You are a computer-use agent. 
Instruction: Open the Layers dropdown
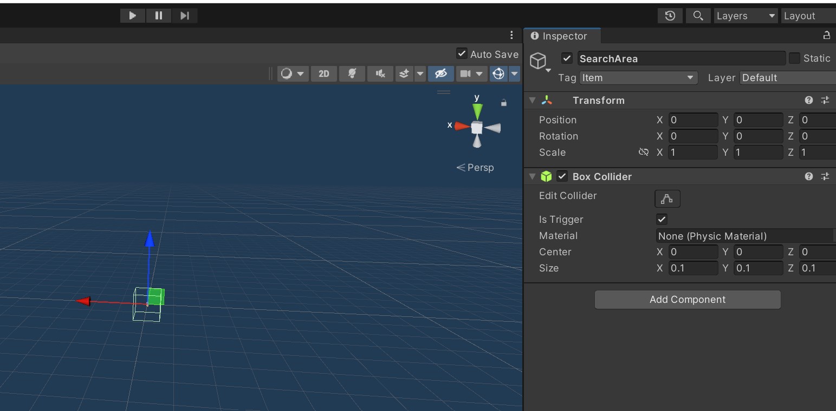click(x=746, y=16)
